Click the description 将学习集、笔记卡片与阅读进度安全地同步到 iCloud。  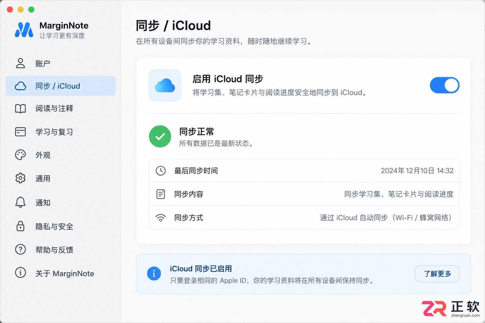(280, 93)
